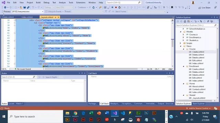Click the search magnifier in Autos panel

point(34,77)
